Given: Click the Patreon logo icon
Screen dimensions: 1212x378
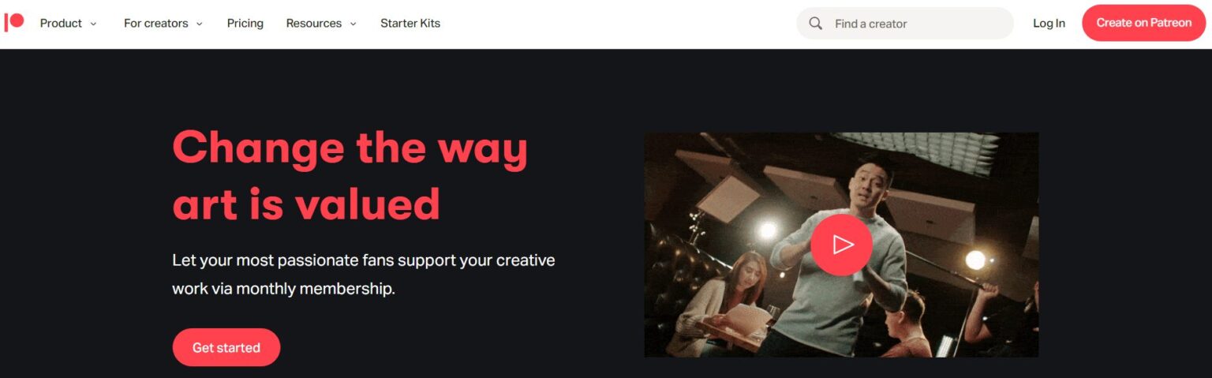Looking at the screenshot, I should tap(13, 23).
